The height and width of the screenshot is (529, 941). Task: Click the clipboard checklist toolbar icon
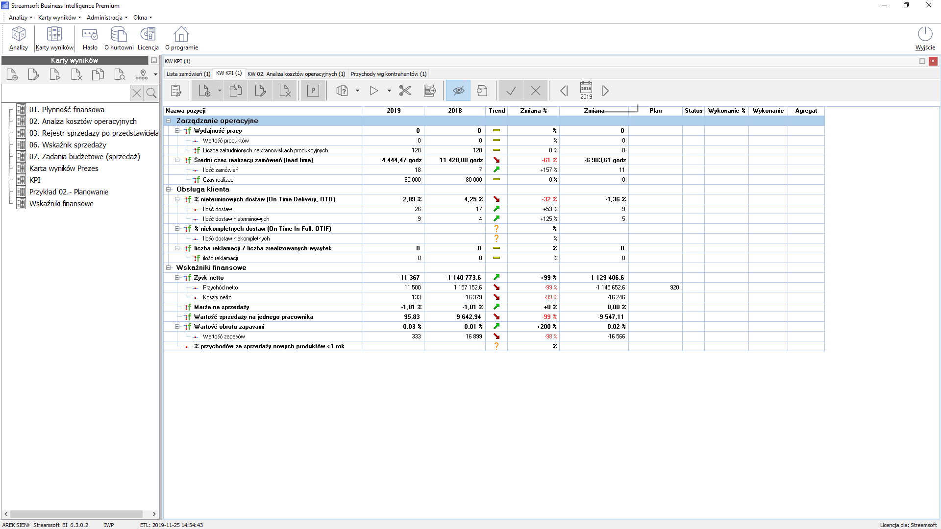coord(176,91)
